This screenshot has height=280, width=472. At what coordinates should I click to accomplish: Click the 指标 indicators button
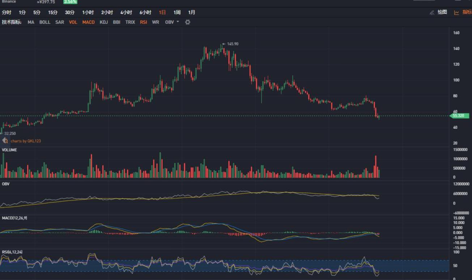tap(467, 12)
